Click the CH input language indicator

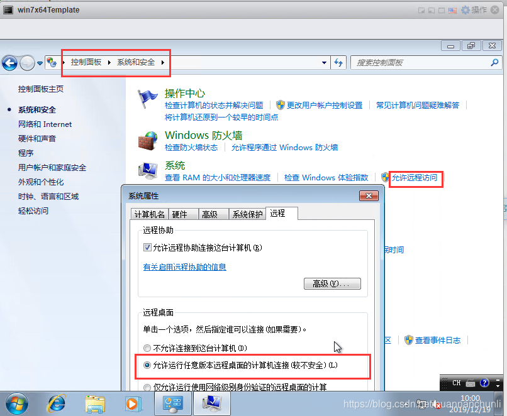pyautogui.click(x=456, y=383)
